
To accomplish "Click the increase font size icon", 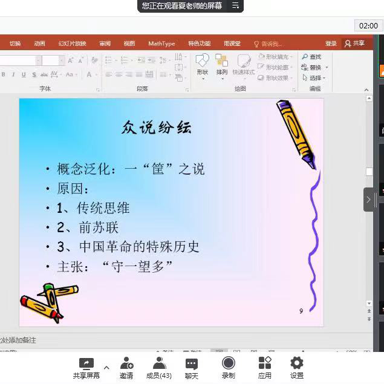I will point(71,60).
